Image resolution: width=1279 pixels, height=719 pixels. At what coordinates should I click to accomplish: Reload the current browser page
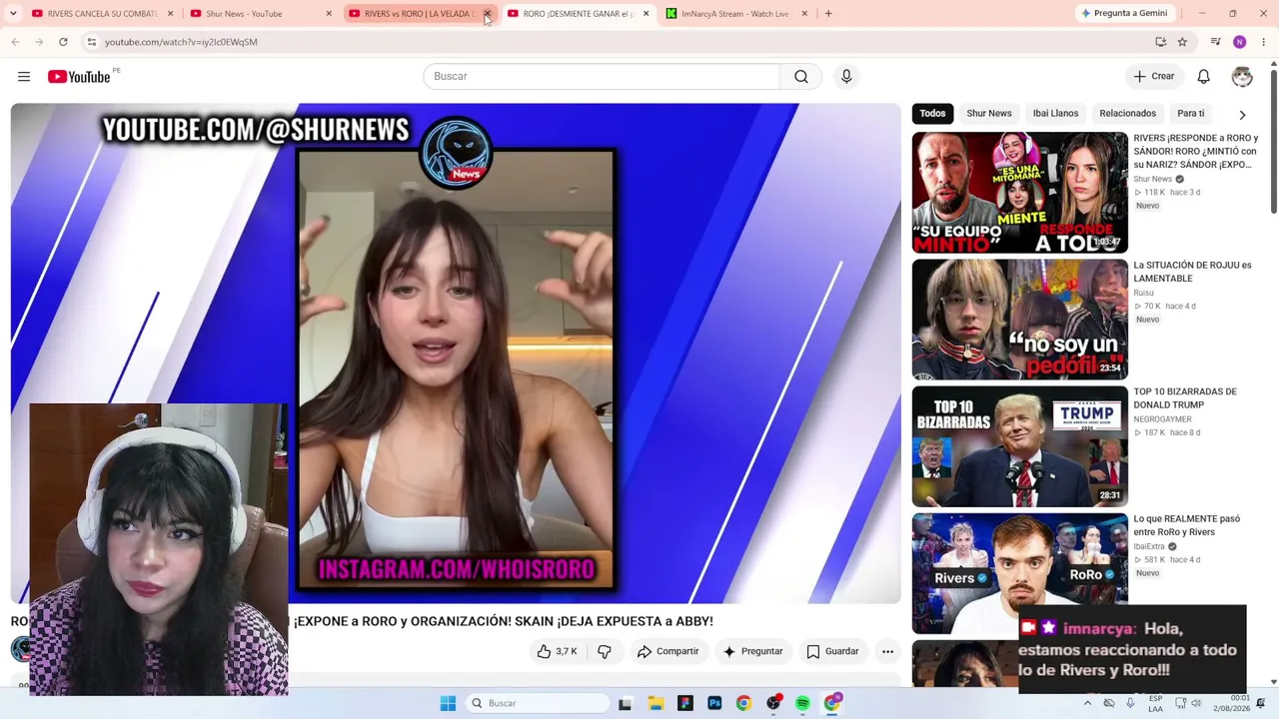tap(63, 42)
